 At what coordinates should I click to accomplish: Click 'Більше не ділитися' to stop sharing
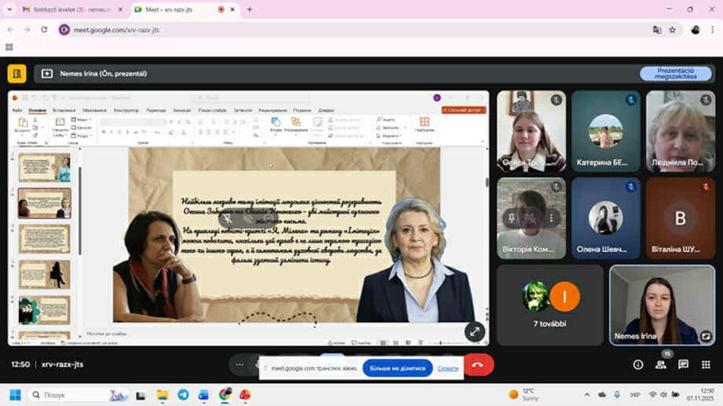click(397, 368)
